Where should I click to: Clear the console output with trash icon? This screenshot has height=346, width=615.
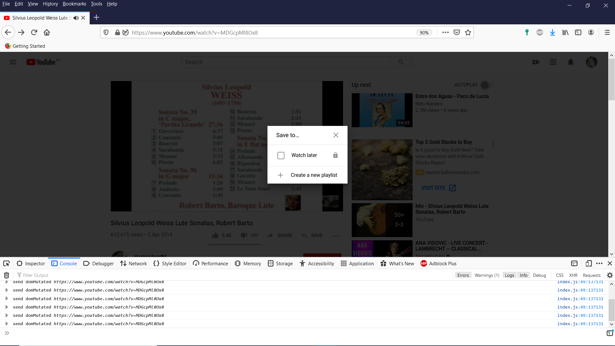tap(6, 275)
